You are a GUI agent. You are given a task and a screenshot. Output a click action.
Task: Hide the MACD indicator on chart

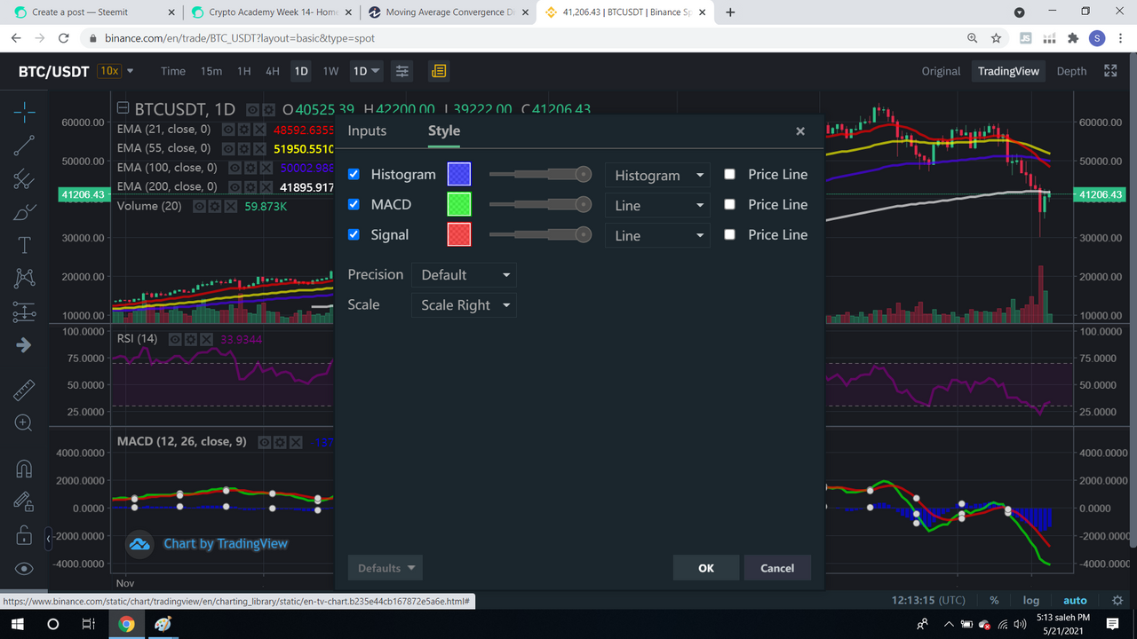(265, 442)
